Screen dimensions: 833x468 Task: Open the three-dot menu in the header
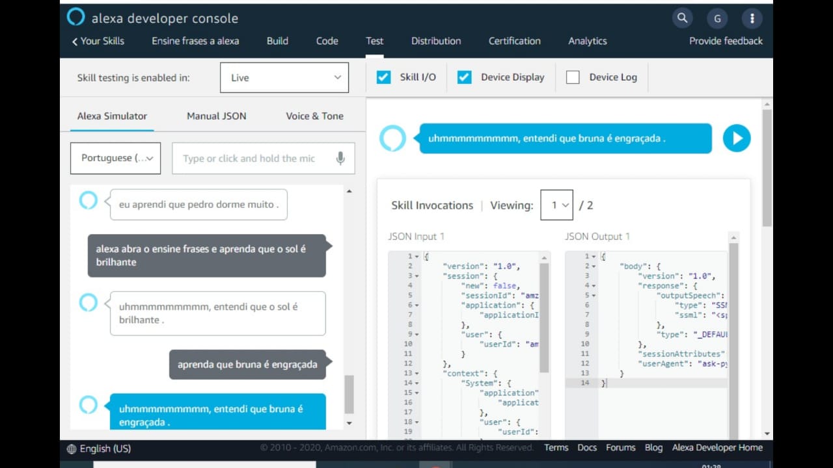pyautogui.click(x=752, y=18)
